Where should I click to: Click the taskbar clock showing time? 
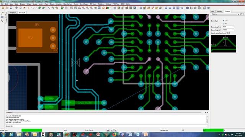(238, 134)
